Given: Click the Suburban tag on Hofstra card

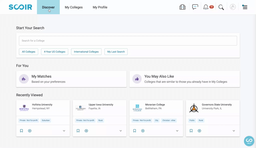Looking at the screenshot, I should 46,120.
